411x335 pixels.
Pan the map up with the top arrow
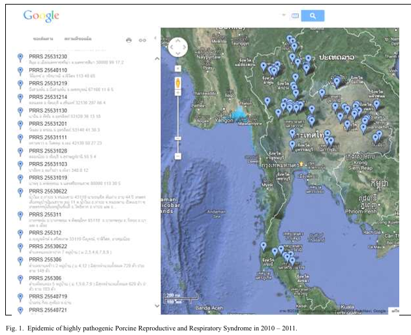tap(177, 41)
